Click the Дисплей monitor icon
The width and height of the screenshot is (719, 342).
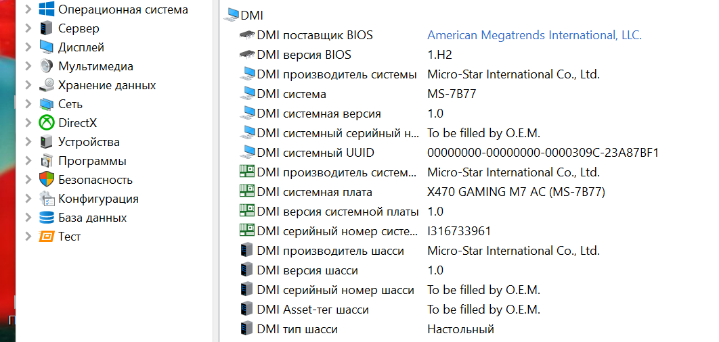[x=47, y=47]
